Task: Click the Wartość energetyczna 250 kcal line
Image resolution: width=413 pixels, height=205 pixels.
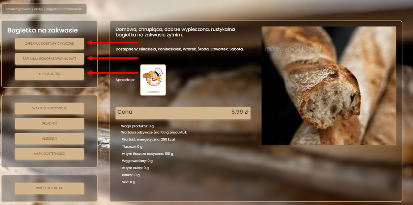Action: pos(148,139)
